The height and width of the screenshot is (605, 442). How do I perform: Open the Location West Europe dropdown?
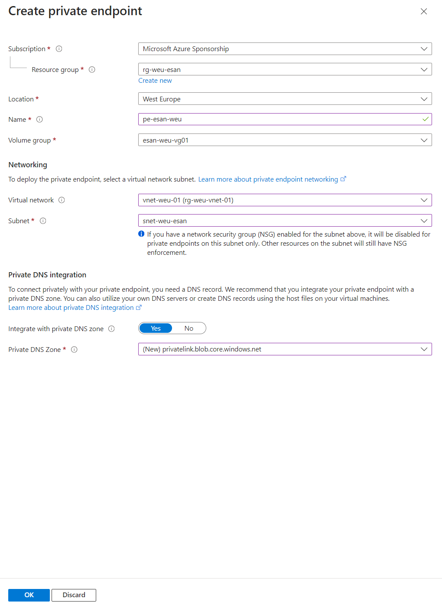point(285,99)
